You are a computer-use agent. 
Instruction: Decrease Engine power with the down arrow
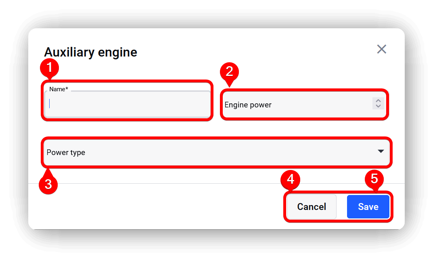pos(378,106)
